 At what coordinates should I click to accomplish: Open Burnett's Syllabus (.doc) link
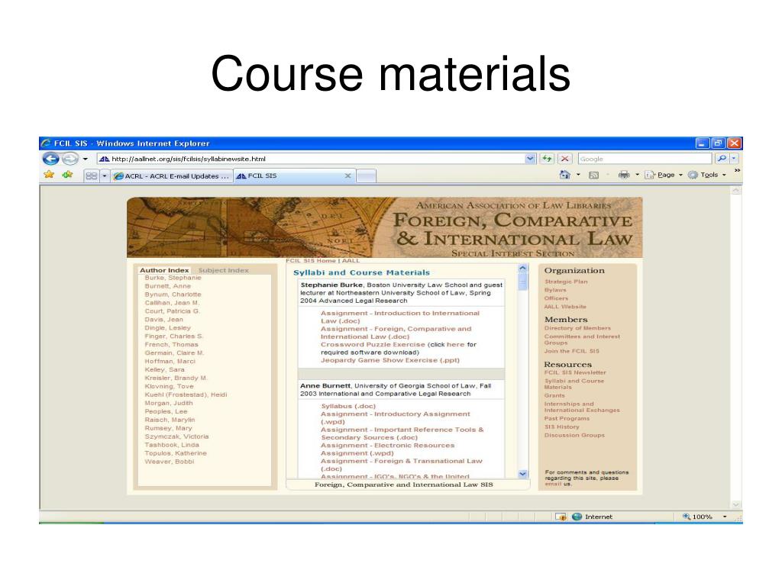pyautogui.click(x=348, y=406)
